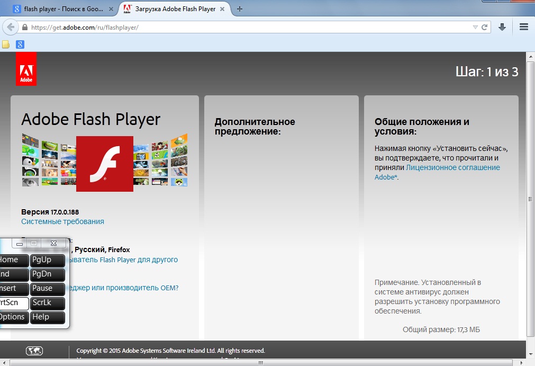Open Options on on-screen keyboard
Image resolution: width=535 pixels, height=366 pixels.
[x=14, y=317]
